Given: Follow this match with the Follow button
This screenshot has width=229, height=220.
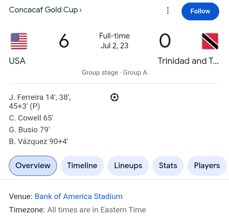Looking at the screenshot, I should pyautogui.click(x=200, y=11).
